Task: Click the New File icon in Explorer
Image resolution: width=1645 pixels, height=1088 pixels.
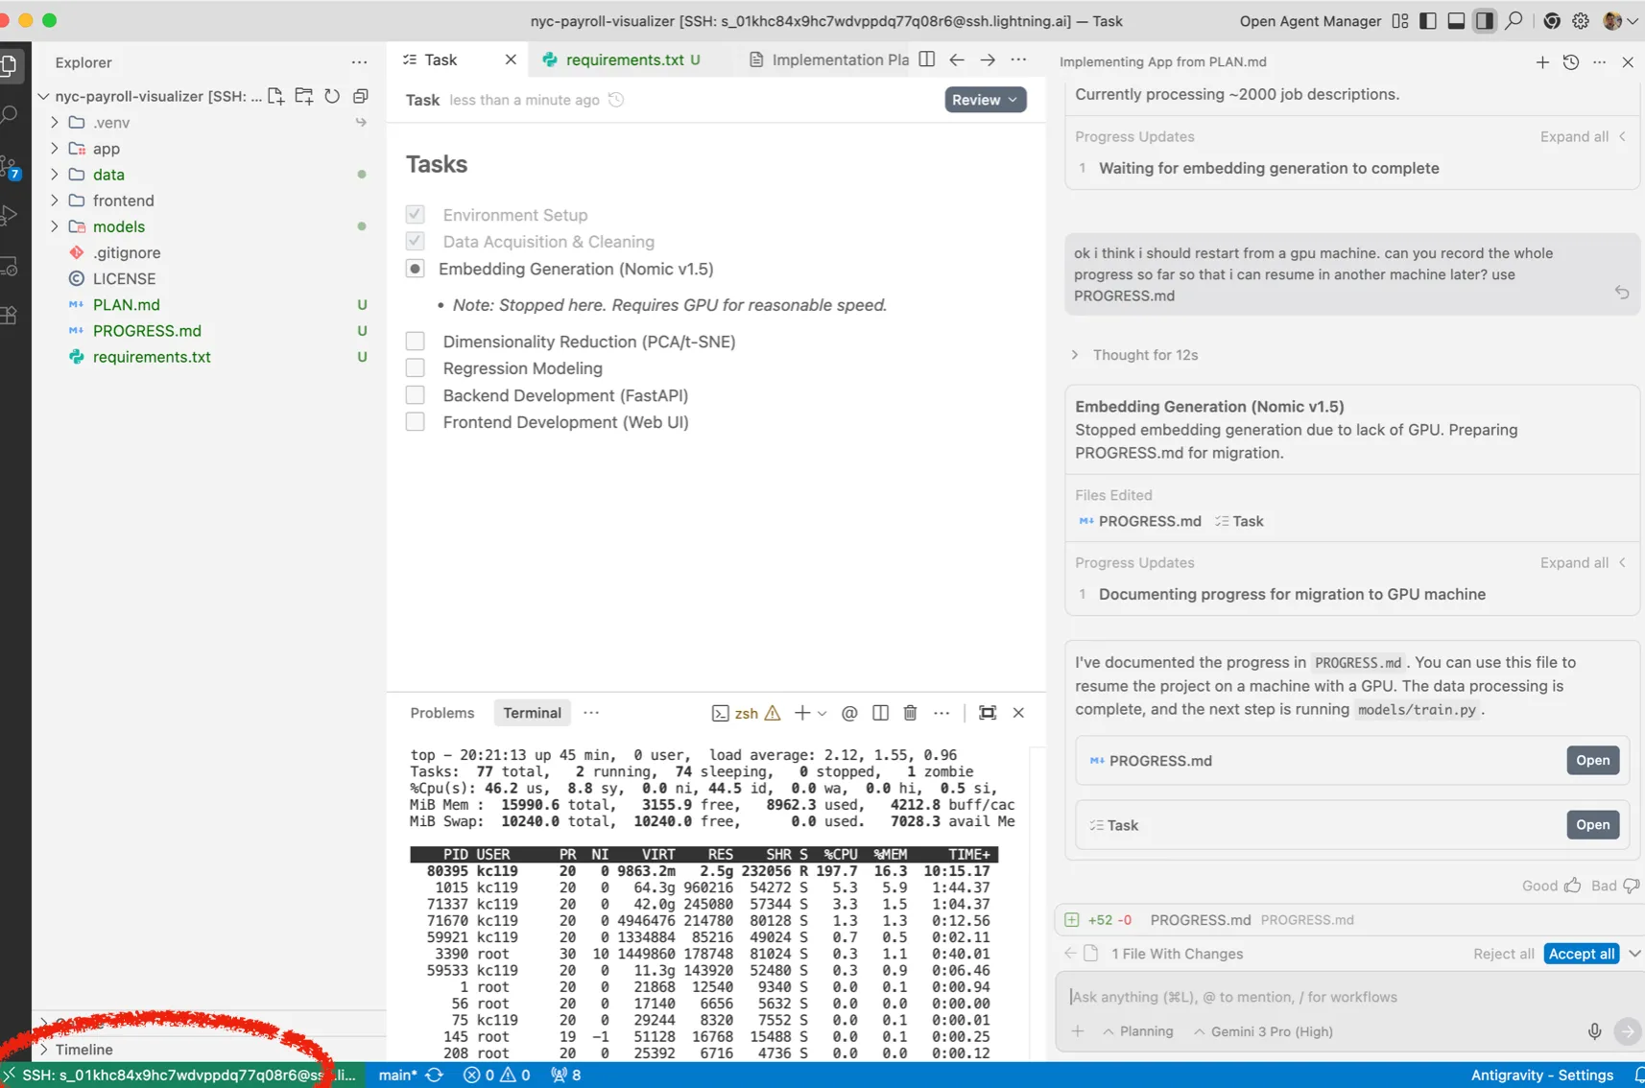Action: tap(276, 96)
